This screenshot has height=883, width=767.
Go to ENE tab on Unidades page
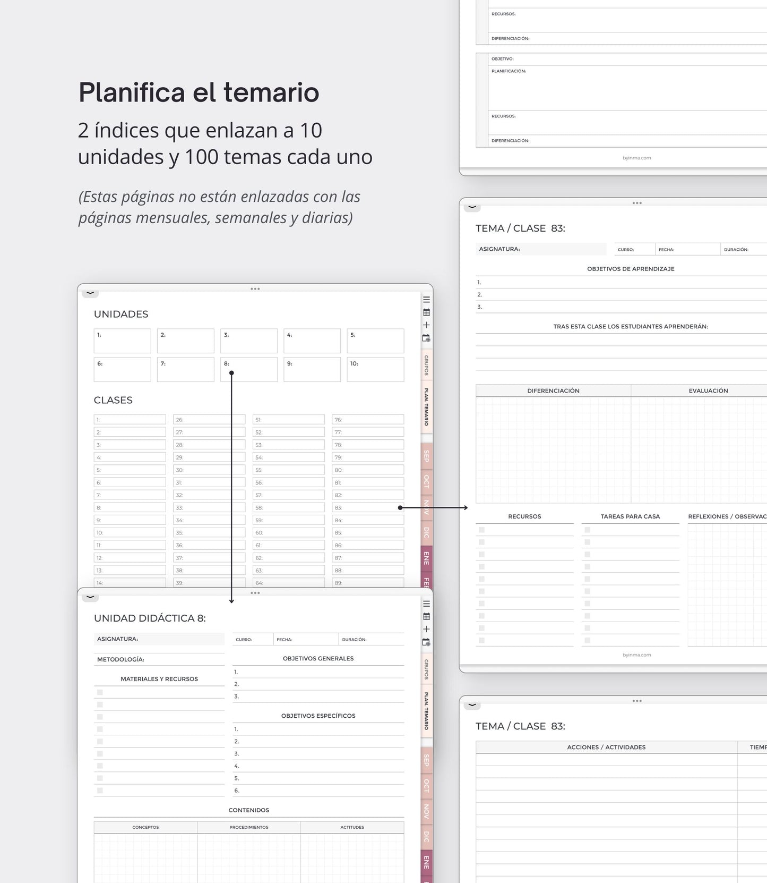(x=426, y=558)
